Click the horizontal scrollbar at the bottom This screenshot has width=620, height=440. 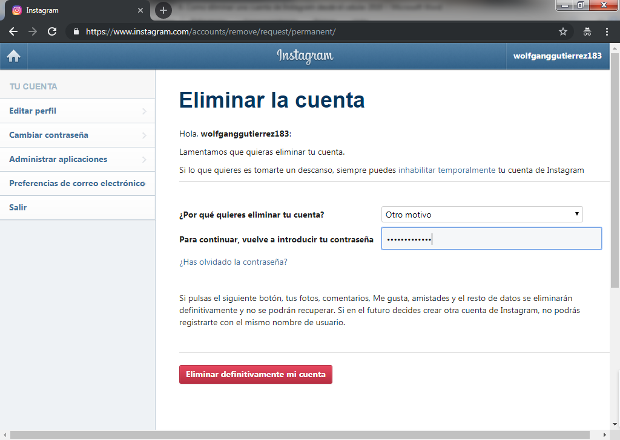(x=300, y=435)
